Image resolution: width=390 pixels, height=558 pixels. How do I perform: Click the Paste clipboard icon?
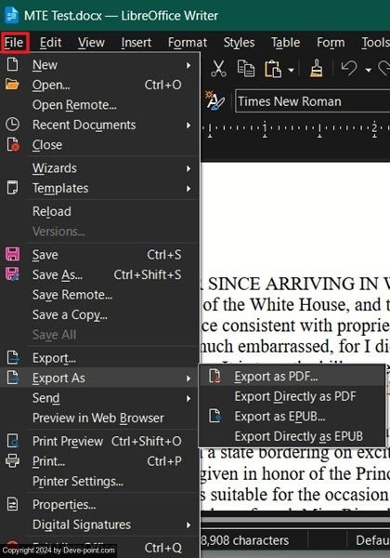272,69
